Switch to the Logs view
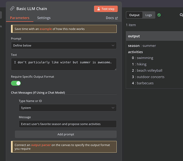 [148, 15]
